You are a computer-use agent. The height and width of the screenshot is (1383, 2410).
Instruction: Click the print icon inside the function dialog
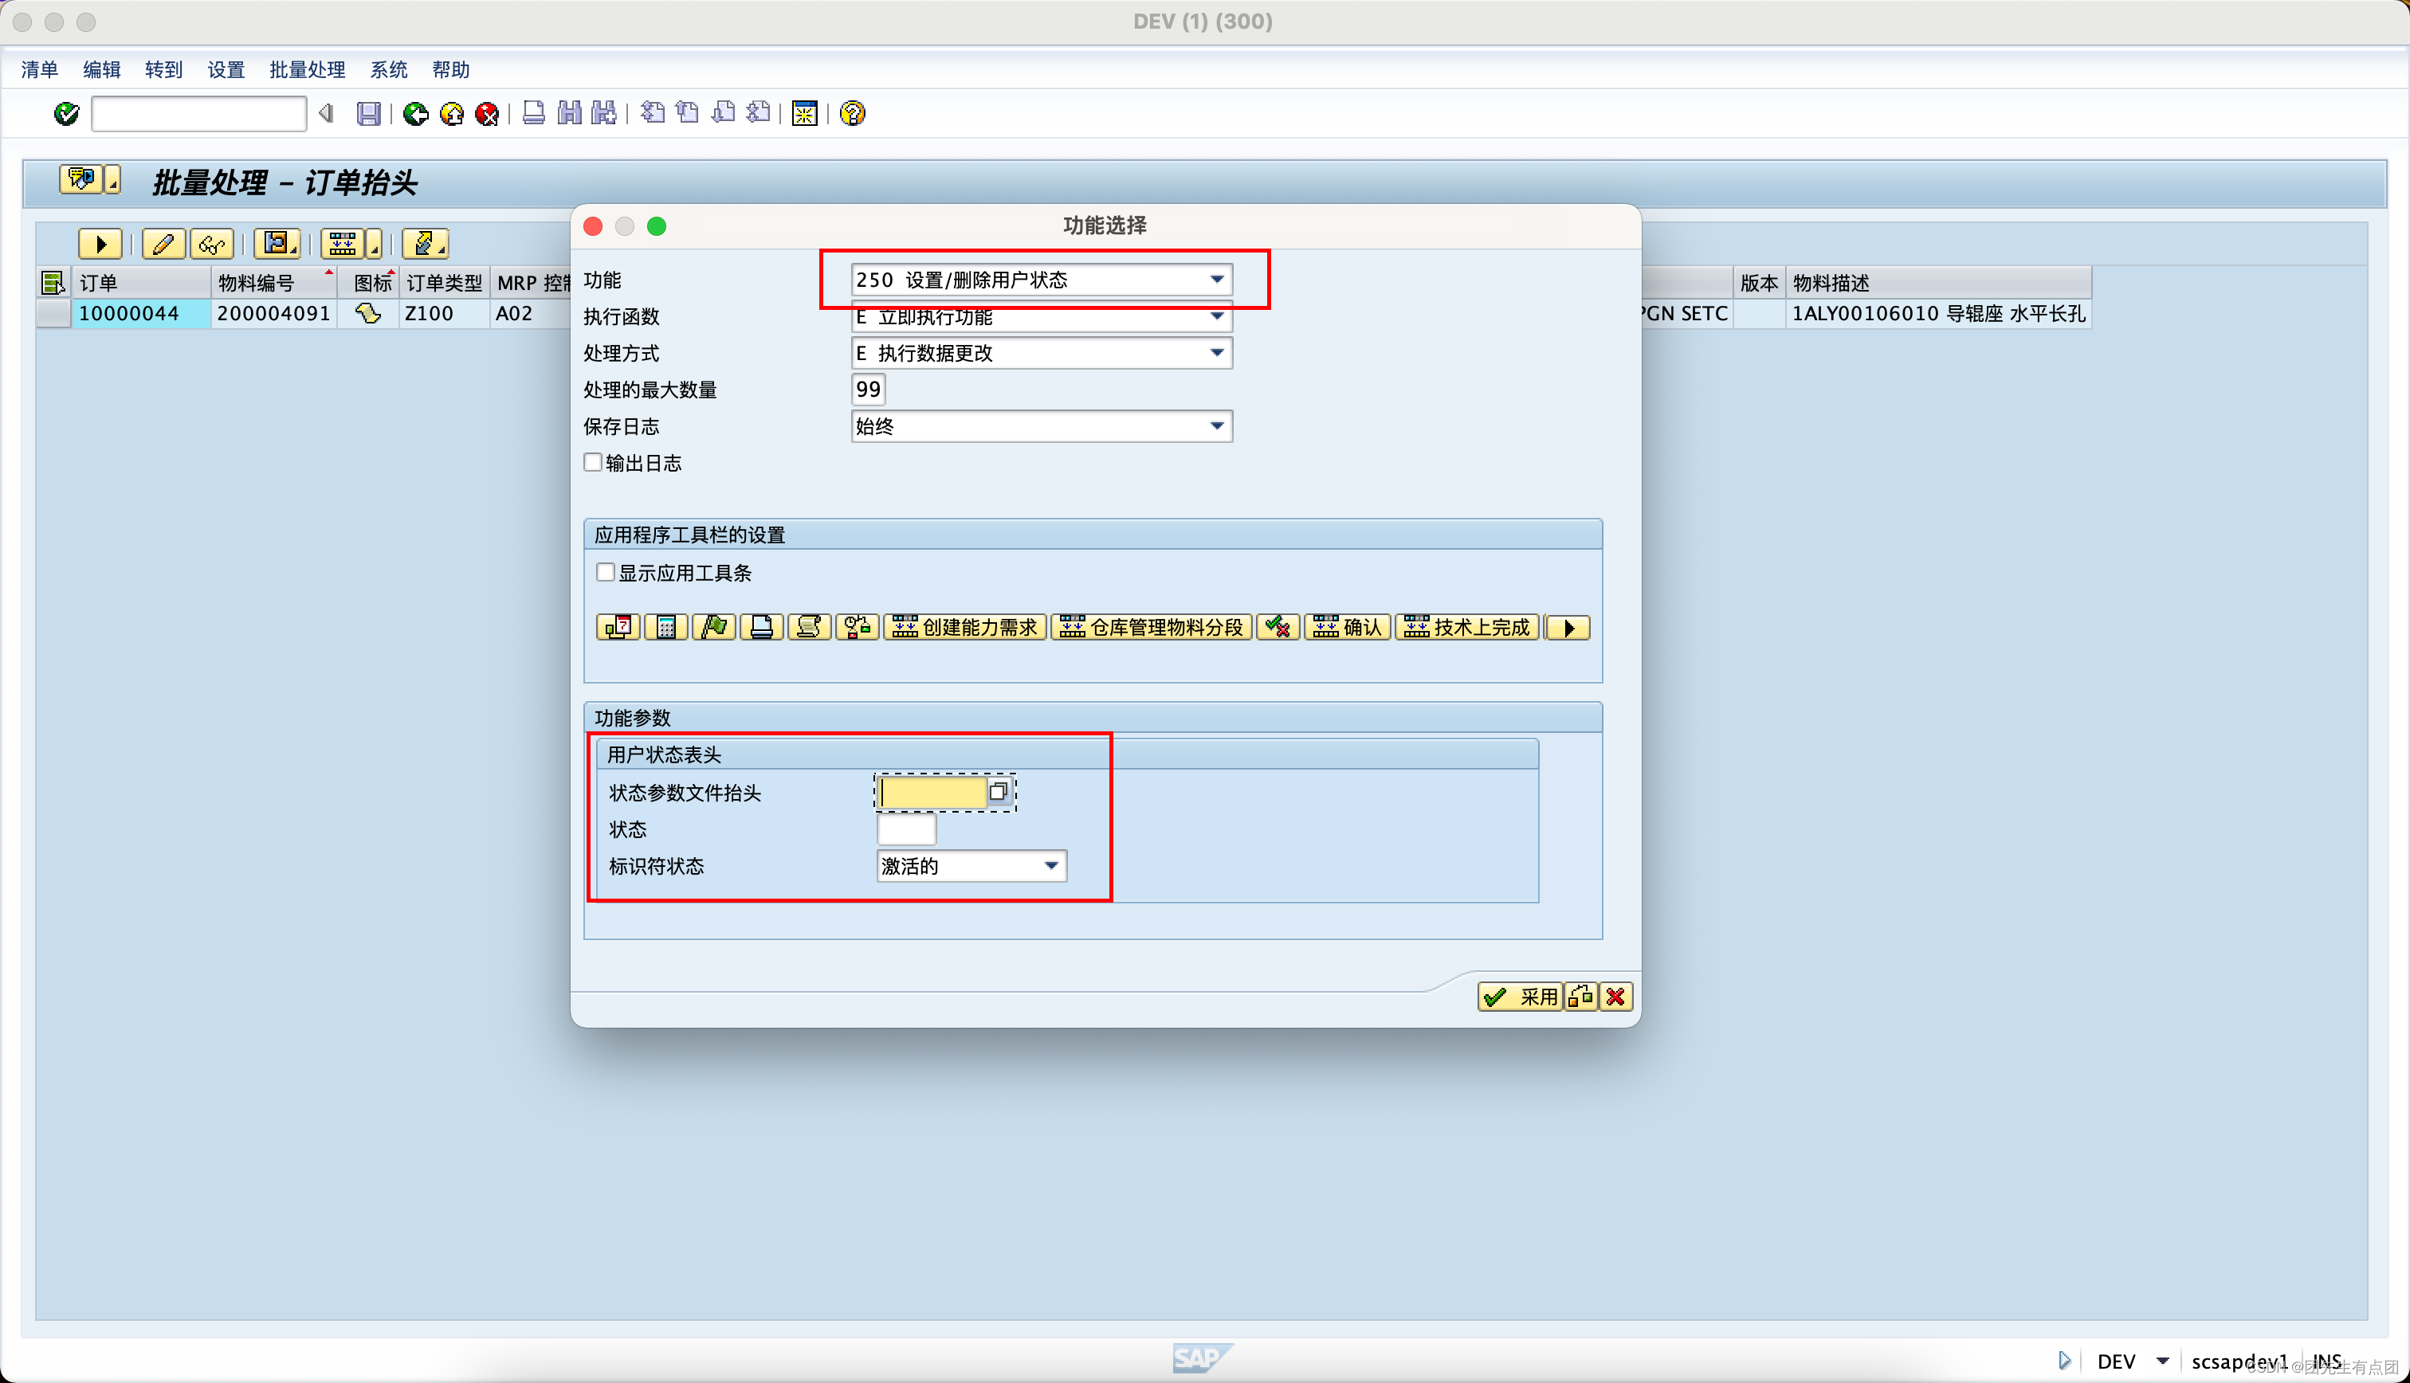[761, 627]
